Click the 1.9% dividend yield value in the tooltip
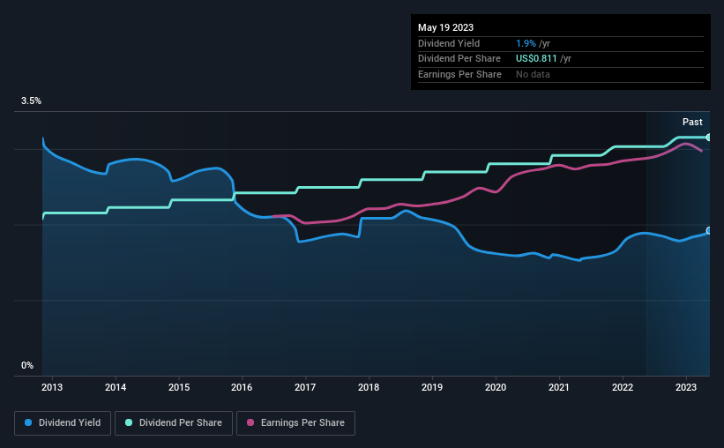This screenshot has width=724, height=448. [526, 43]
